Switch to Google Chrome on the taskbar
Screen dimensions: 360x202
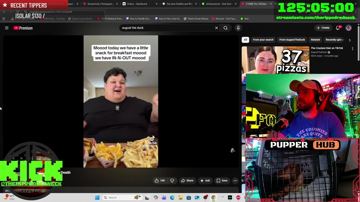tap(213, 198)
